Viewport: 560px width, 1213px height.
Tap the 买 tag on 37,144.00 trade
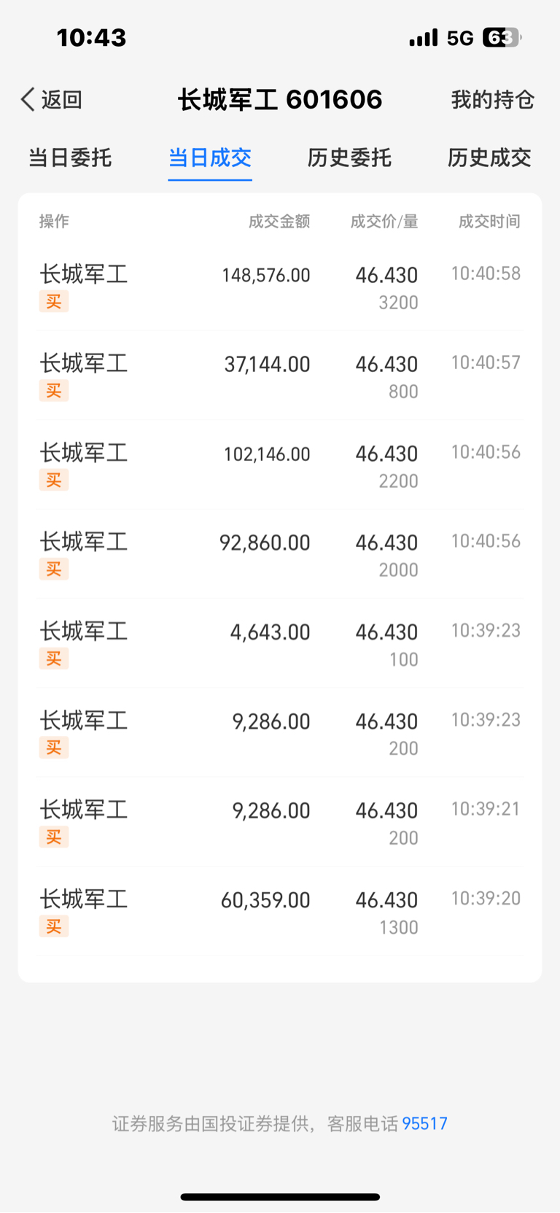pos(54,390)
